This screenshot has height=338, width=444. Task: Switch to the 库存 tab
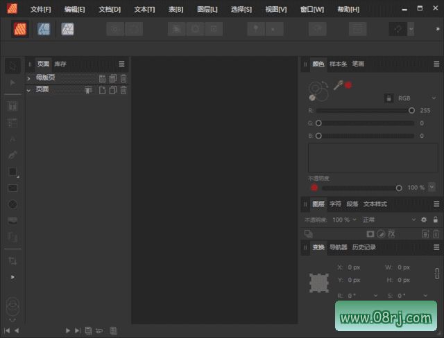[60, 64]
